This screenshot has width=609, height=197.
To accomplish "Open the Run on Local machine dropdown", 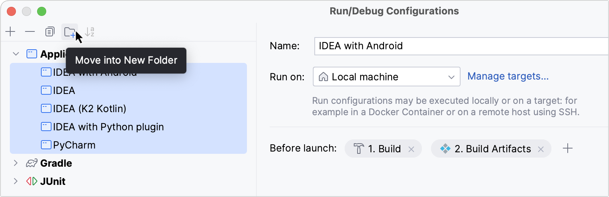I will (x=387, y=77).
